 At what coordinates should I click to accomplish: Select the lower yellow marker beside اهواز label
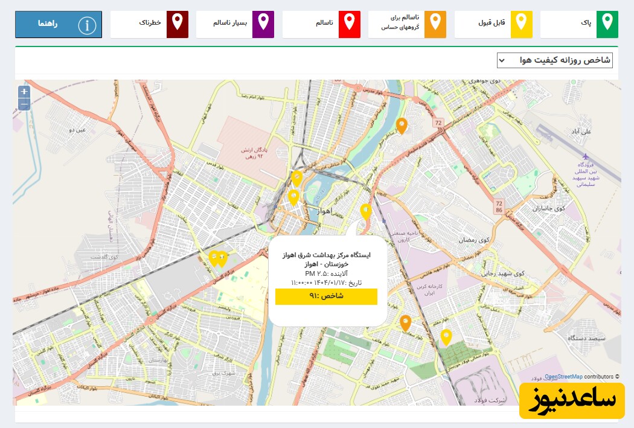293,197
